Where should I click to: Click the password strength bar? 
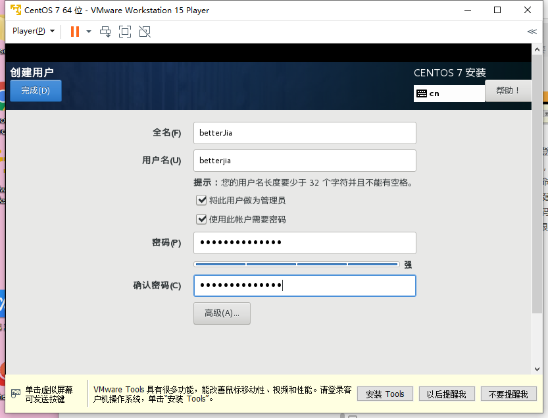[296, 265]
